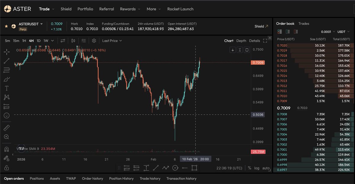Toggle lock all drawing tools
This screenshot has width=355, height=184.
tap(7, 167)
